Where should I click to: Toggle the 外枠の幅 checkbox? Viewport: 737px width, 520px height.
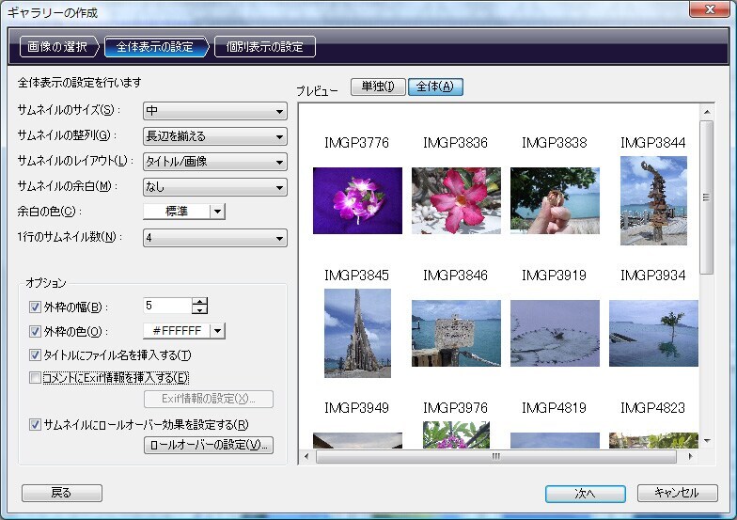(x=35, y=307)
